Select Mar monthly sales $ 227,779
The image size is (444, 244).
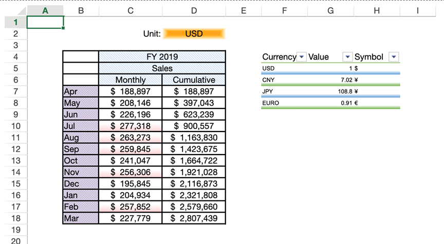130,218
